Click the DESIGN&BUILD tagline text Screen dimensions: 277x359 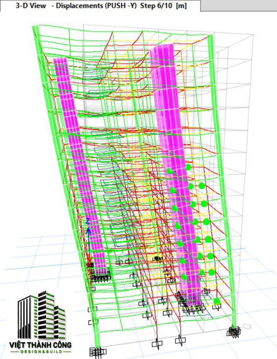41,352
